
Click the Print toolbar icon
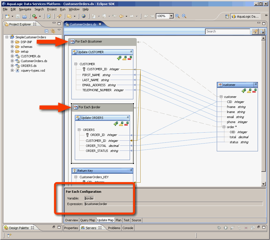click(24, 16)
